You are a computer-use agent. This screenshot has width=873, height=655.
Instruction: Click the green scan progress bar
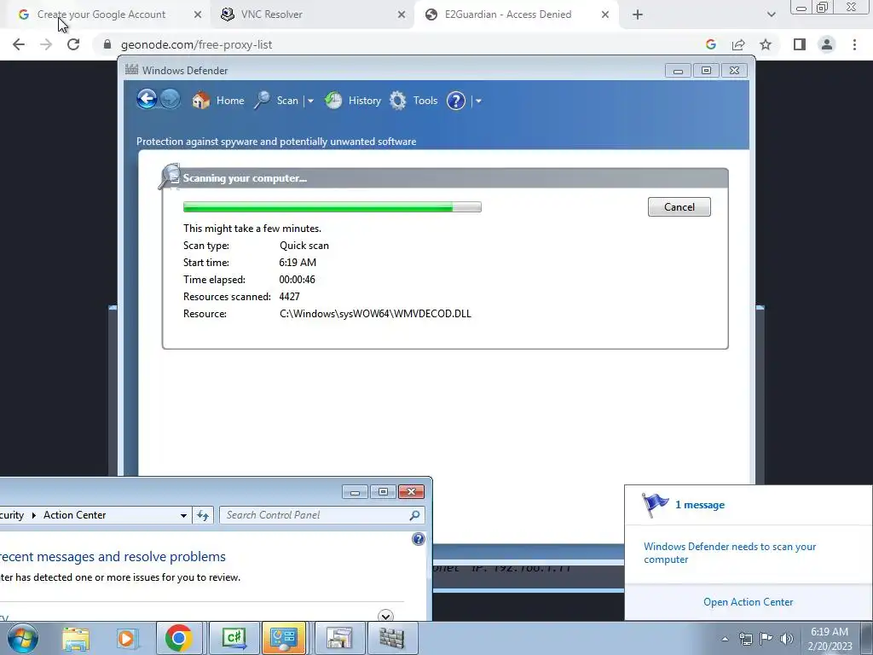[332, 207]
